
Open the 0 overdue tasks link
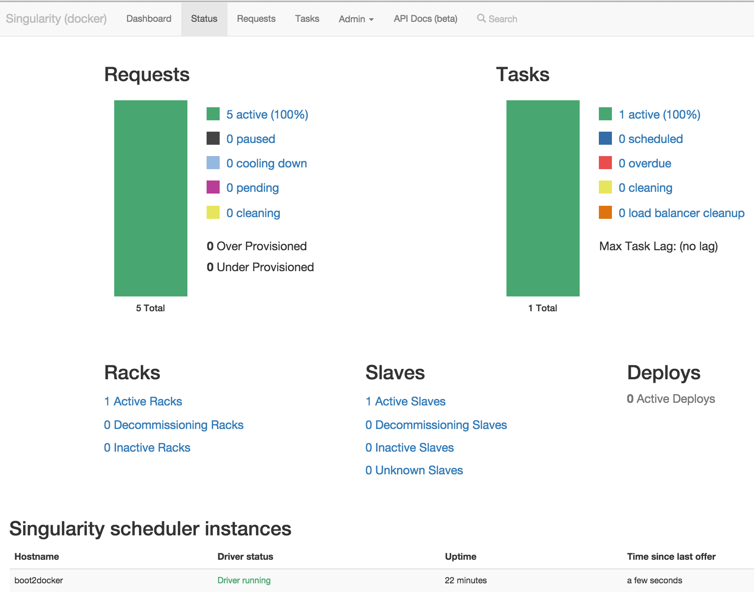coord(645,163)
